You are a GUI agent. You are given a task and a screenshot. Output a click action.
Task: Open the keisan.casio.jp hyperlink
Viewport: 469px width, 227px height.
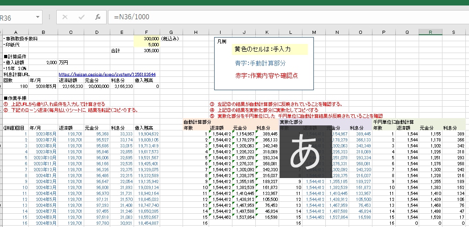click(107, 74)
